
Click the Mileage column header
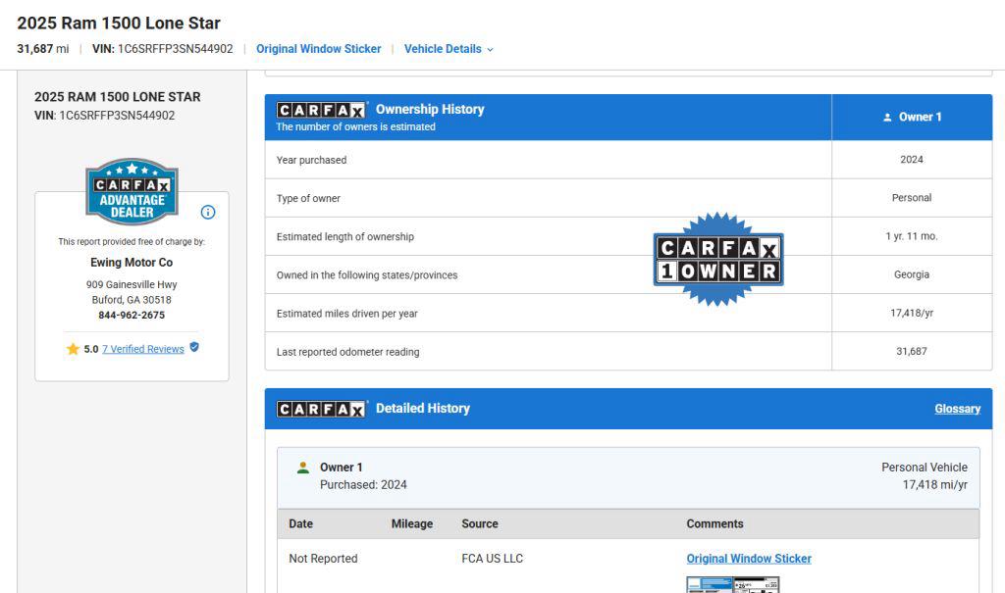tap(412, 523)
